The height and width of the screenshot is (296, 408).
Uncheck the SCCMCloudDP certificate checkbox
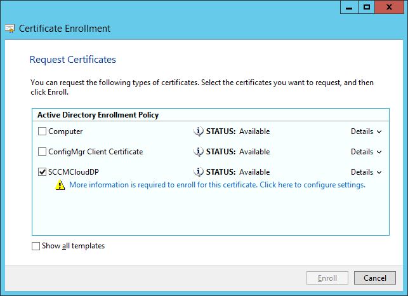tap(42, 172)
